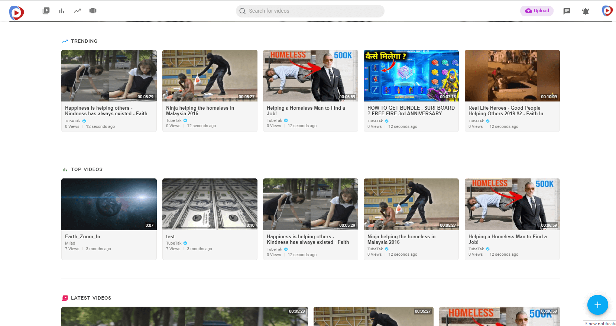Viewport: 616px width, 326px height.
Task: Open the user profile avatar menu
Action: click(x=607, y=11)
